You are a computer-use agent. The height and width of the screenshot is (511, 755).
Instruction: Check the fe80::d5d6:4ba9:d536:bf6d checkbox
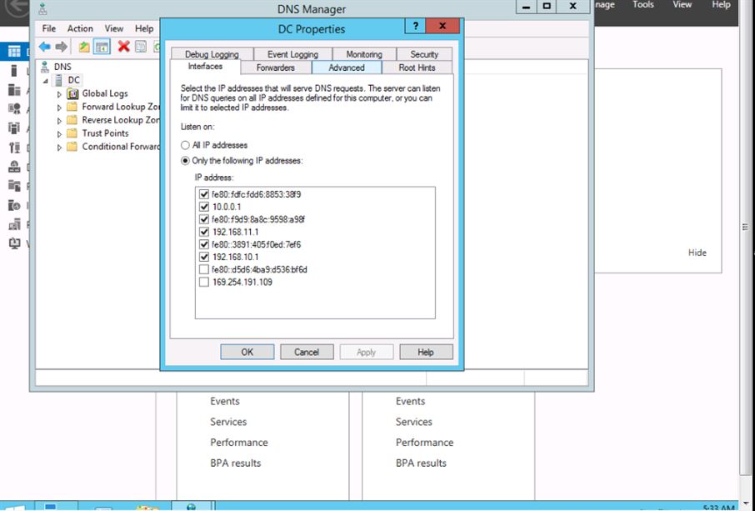[x=204, y=270]
